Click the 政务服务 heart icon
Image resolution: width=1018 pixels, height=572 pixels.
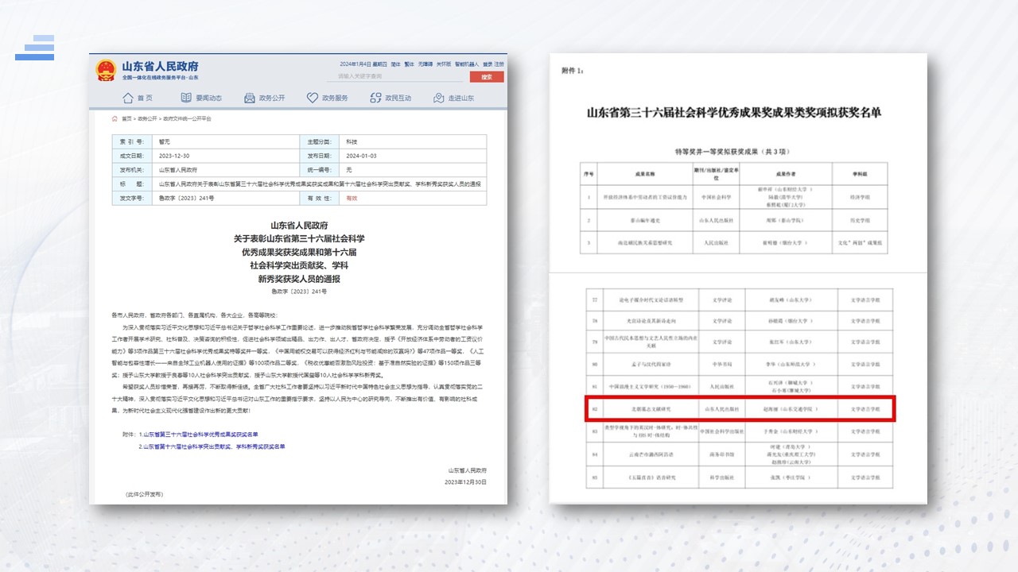pyautogui.click(x=313, y=98)
